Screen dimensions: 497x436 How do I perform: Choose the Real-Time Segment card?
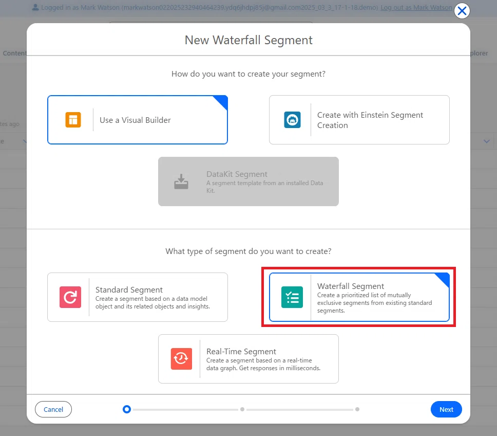(x=249, y=359)
